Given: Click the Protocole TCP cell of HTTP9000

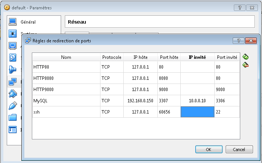Looking at the screenshot, I should [x=112, y=90].
